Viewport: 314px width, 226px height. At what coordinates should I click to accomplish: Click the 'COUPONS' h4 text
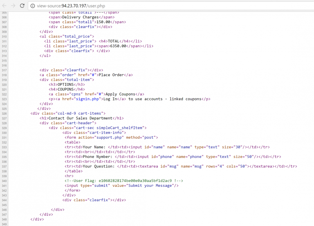tap(66, 89)
